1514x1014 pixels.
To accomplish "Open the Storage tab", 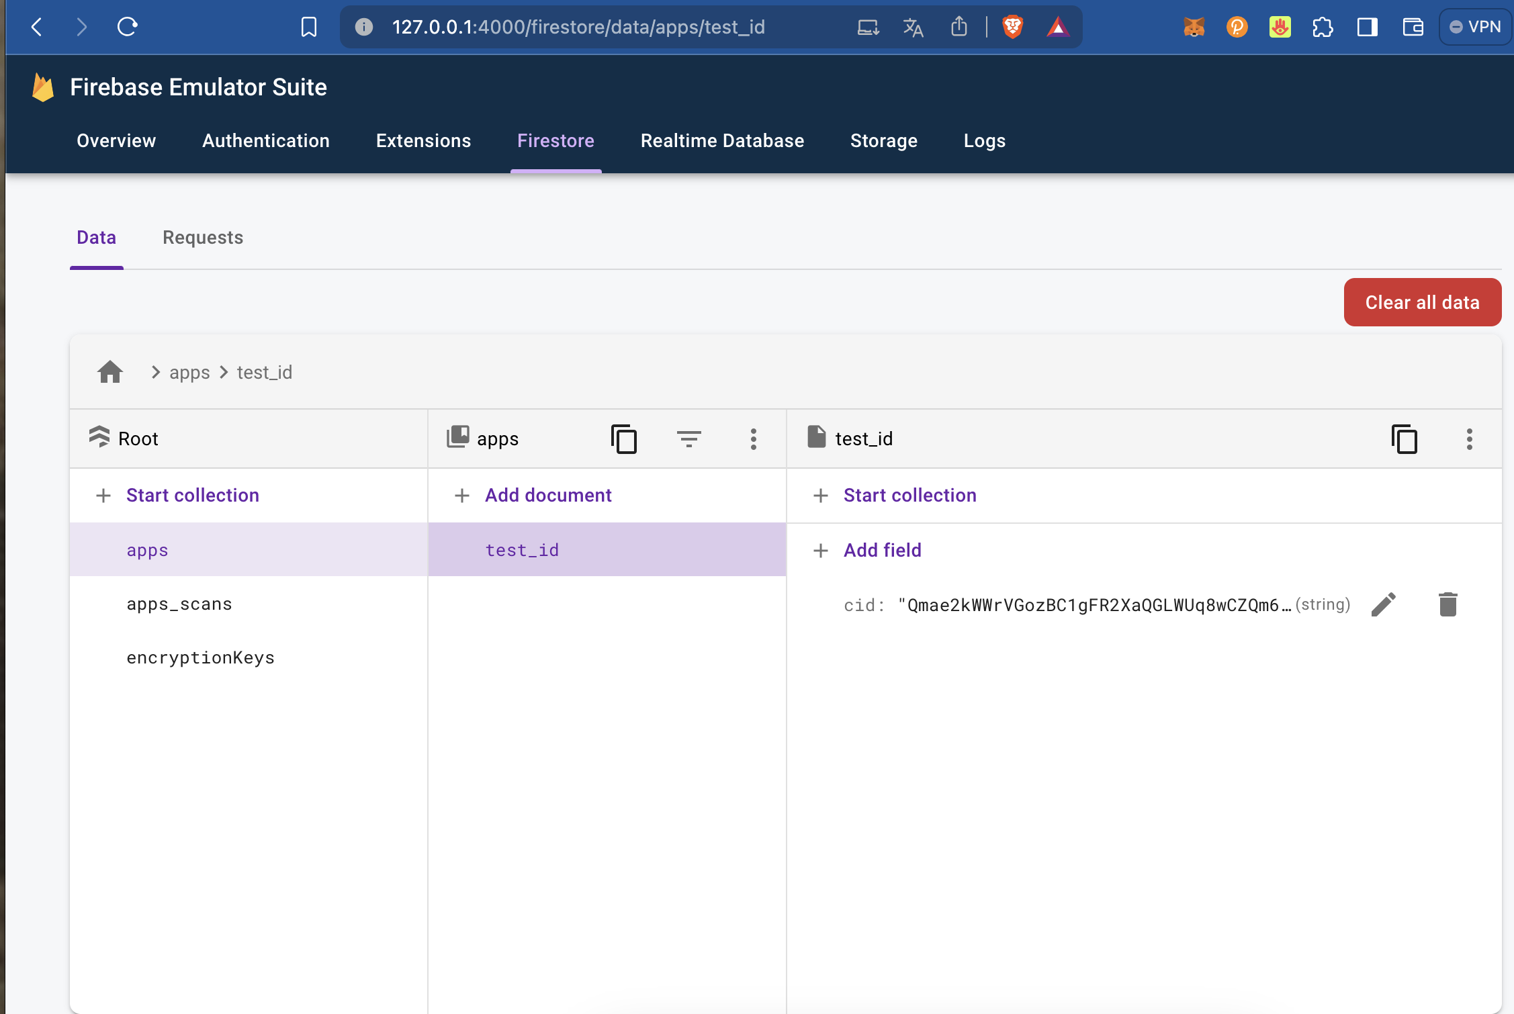I will tap(883, 140).
